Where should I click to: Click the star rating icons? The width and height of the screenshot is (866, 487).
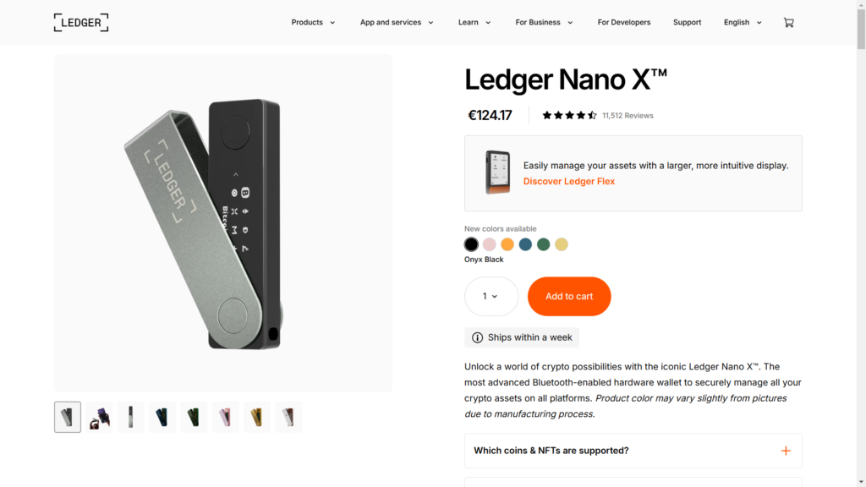click(569, 116)
